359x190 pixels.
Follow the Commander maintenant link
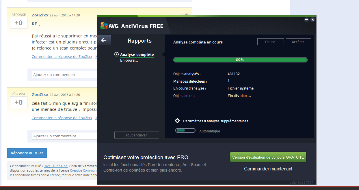(x=268, y=169)
